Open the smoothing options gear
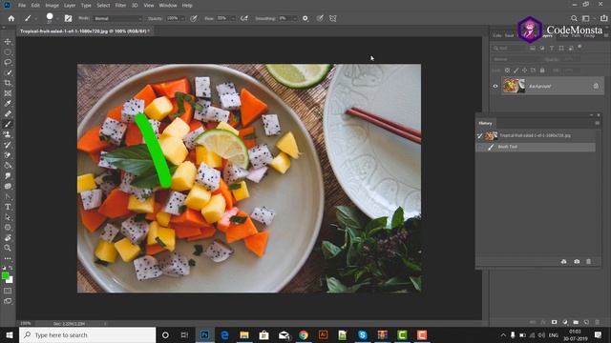Viewport: 611px width, 343px height. pyautogui.click(x=305, y=18)
